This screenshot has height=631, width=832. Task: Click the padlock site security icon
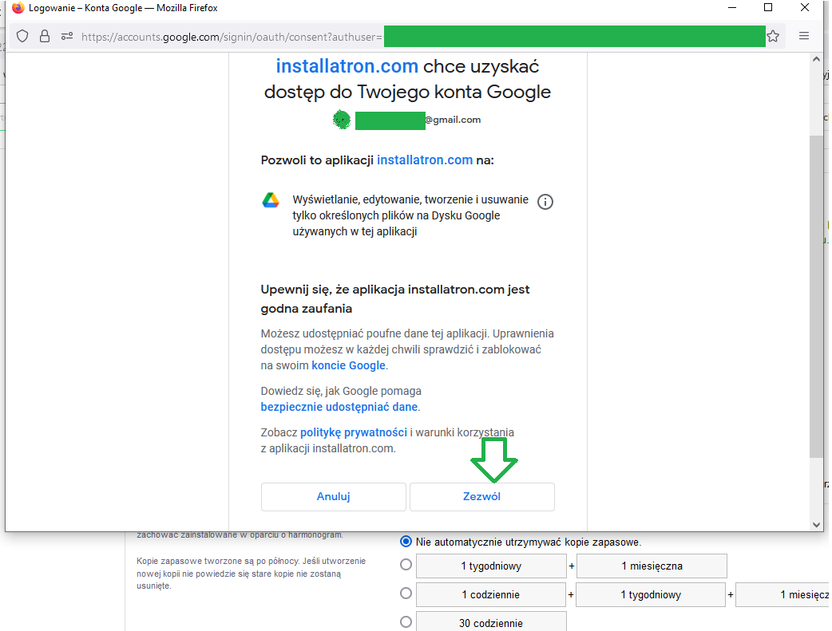(45, 36)
